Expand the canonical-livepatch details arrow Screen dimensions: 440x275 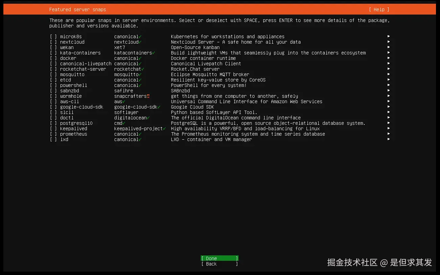tap(388, 64)
